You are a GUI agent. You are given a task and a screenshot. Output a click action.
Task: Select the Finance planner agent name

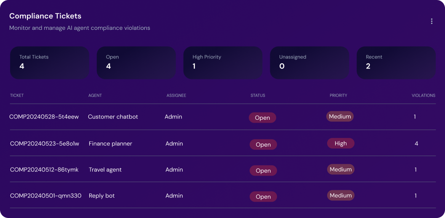click(110, 144)
